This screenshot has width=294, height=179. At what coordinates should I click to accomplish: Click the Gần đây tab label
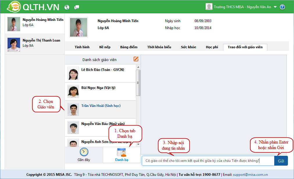click(x=84, y=160)
